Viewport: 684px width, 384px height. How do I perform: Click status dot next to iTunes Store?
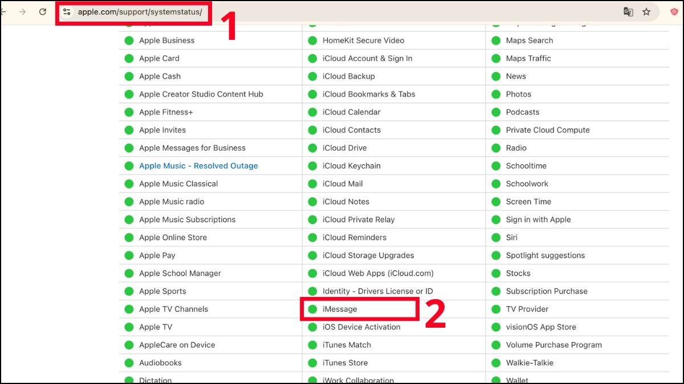click(x=312, y=363)
